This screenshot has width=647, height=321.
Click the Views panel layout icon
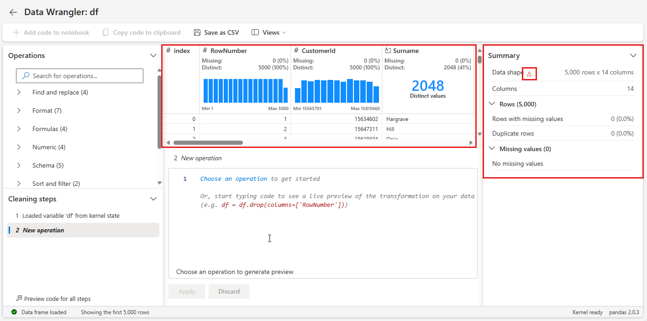pos(255,32)
